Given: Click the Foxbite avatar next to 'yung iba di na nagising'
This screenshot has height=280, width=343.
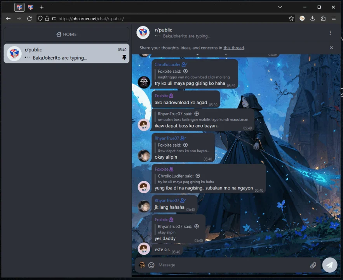Looking at the screenshot, I should point(144,187).
